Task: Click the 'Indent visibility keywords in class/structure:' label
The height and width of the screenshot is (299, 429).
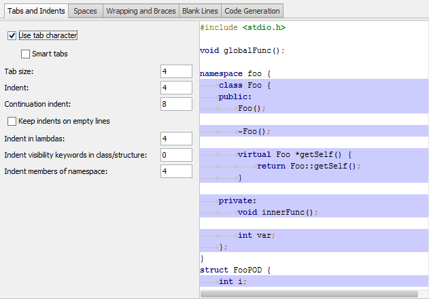Action: [75, 155]
